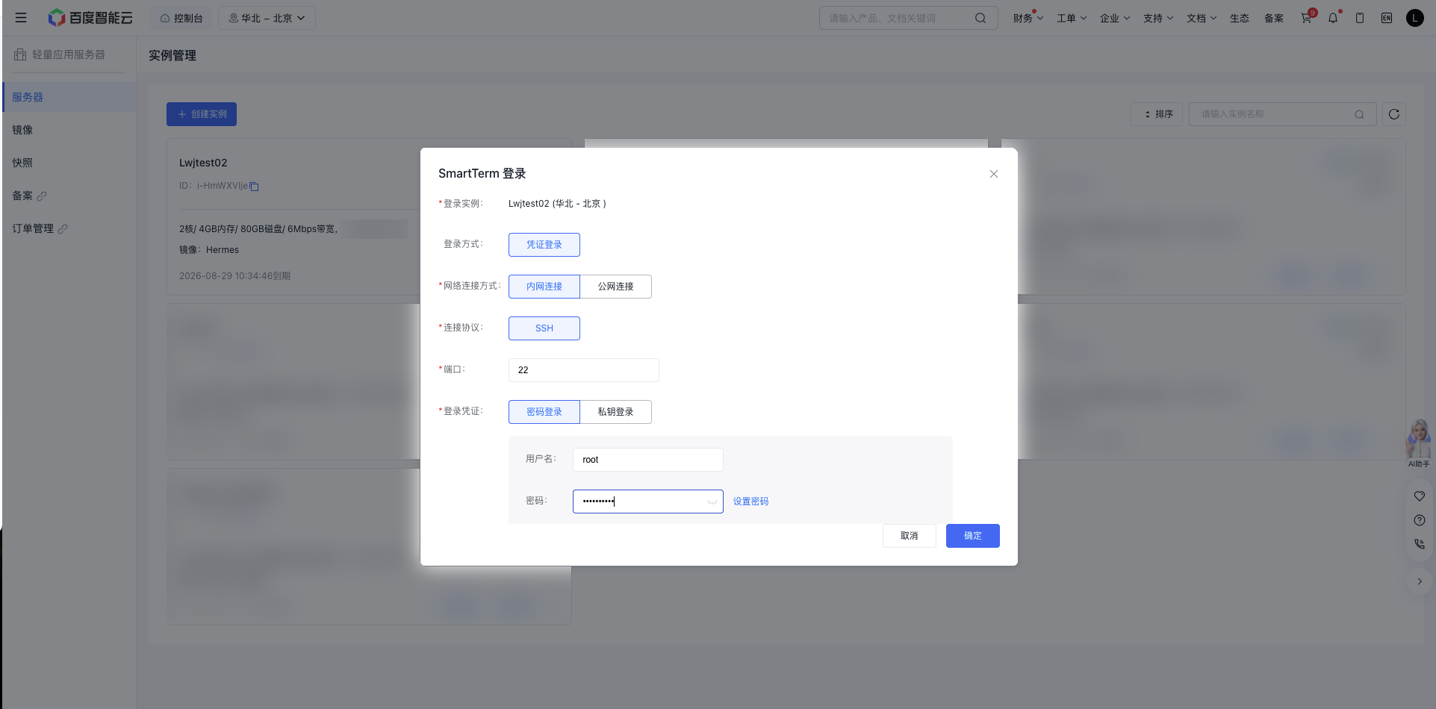Expand the 文档 menu dropdown
This screenshot has height=709, width=1436.
[x=1201, y=18]
